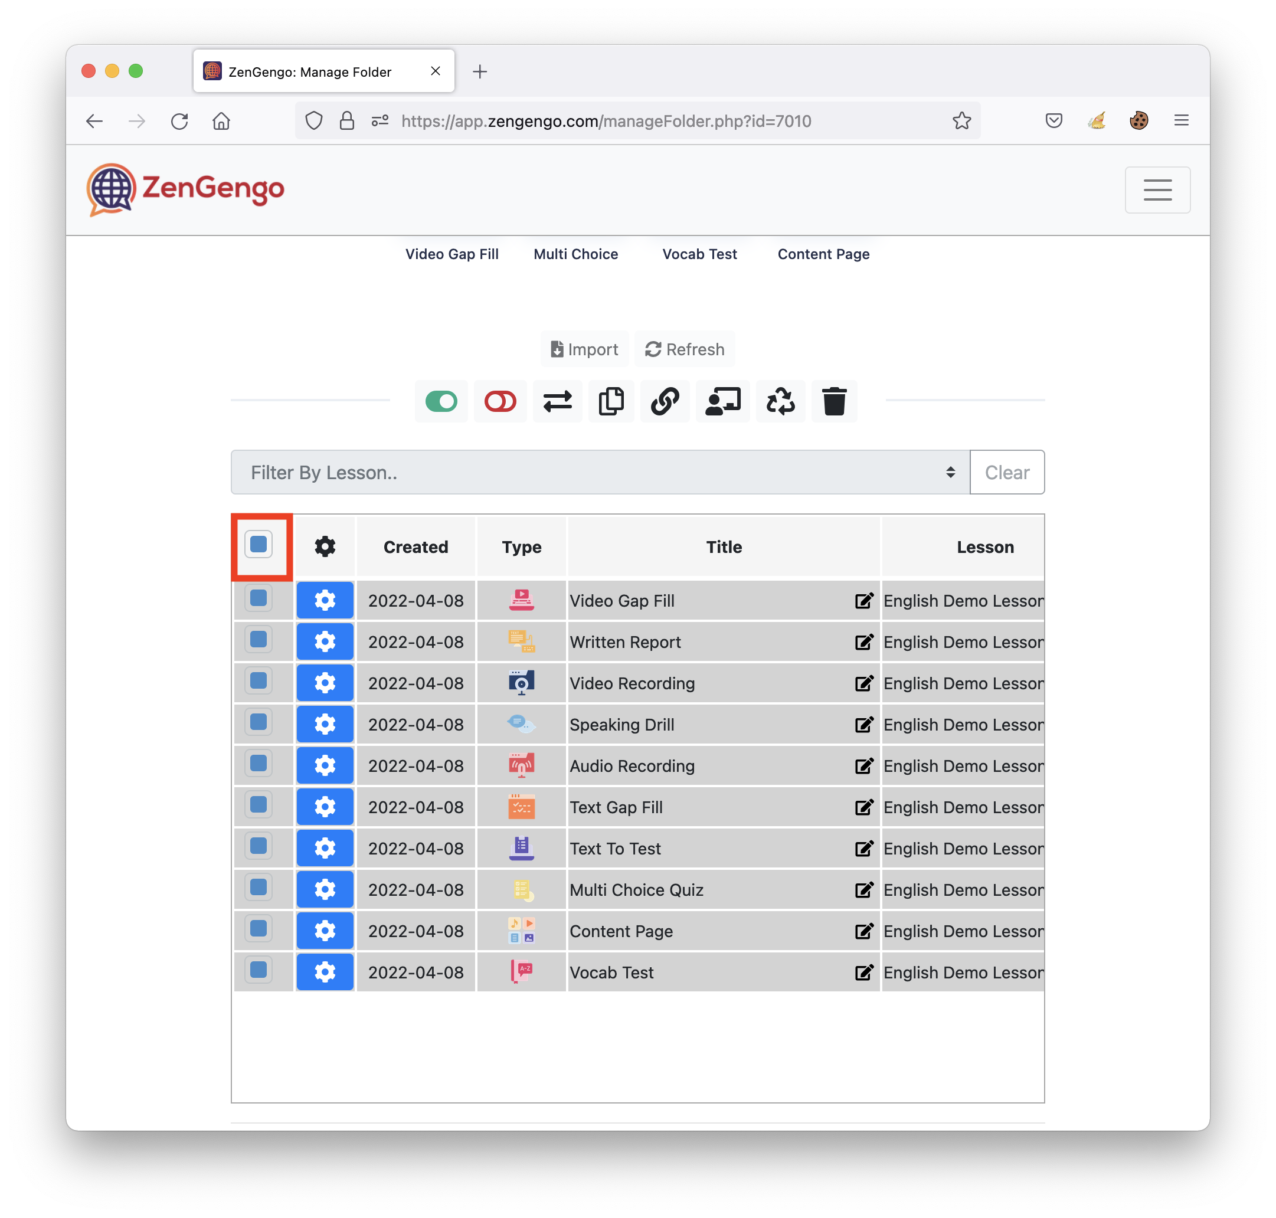
Task: Click the Import button
Action: [x=584, y=349]
